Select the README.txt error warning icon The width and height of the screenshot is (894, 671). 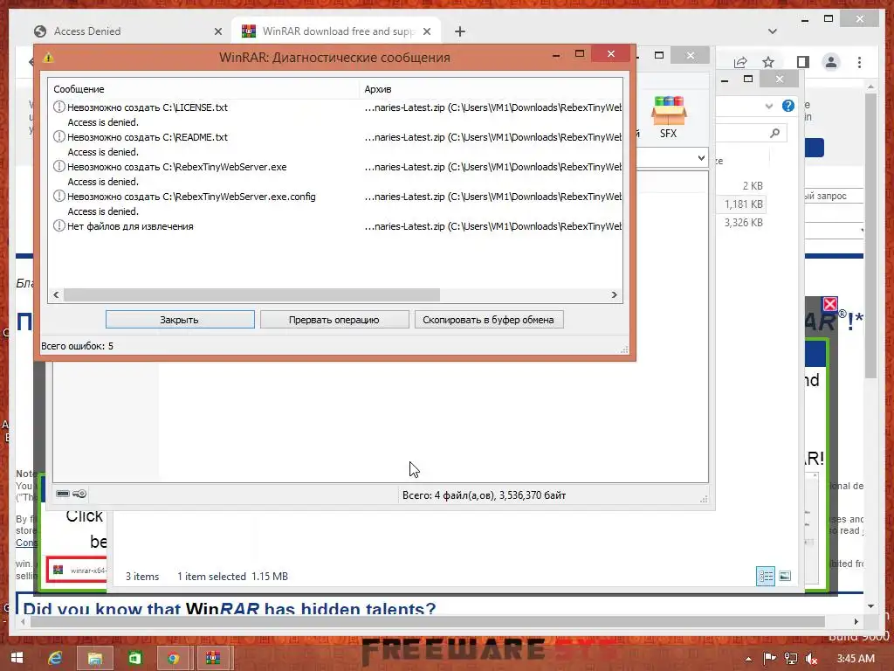tap(58, 136)
